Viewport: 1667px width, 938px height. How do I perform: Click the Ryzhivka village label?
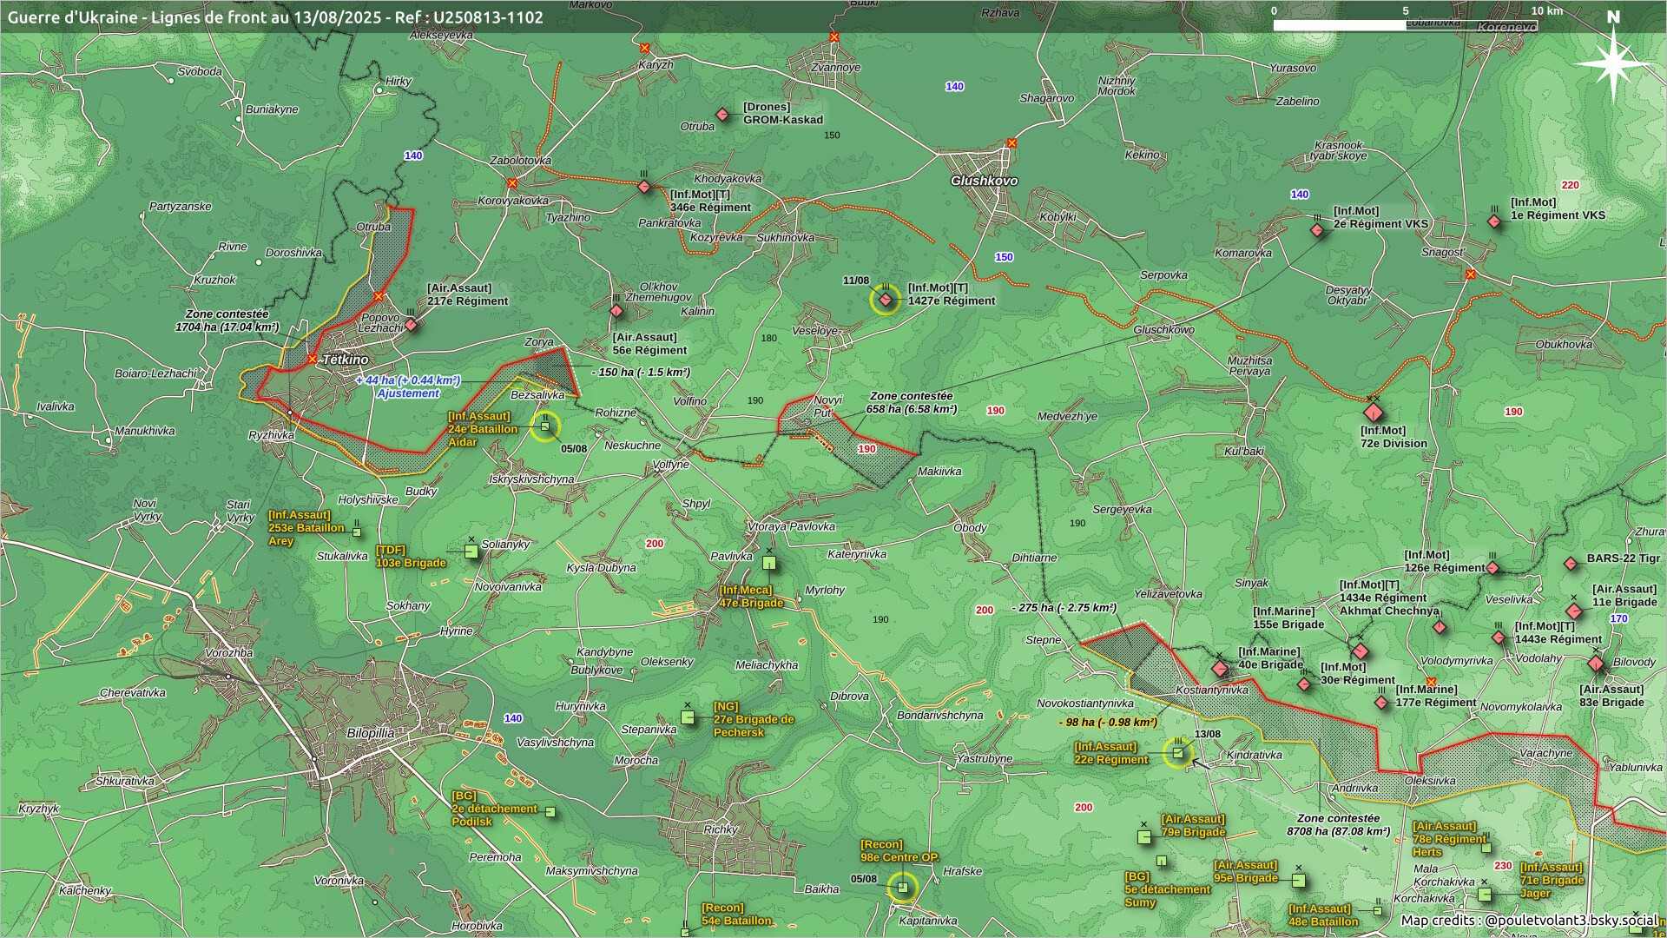coord(272,435)
